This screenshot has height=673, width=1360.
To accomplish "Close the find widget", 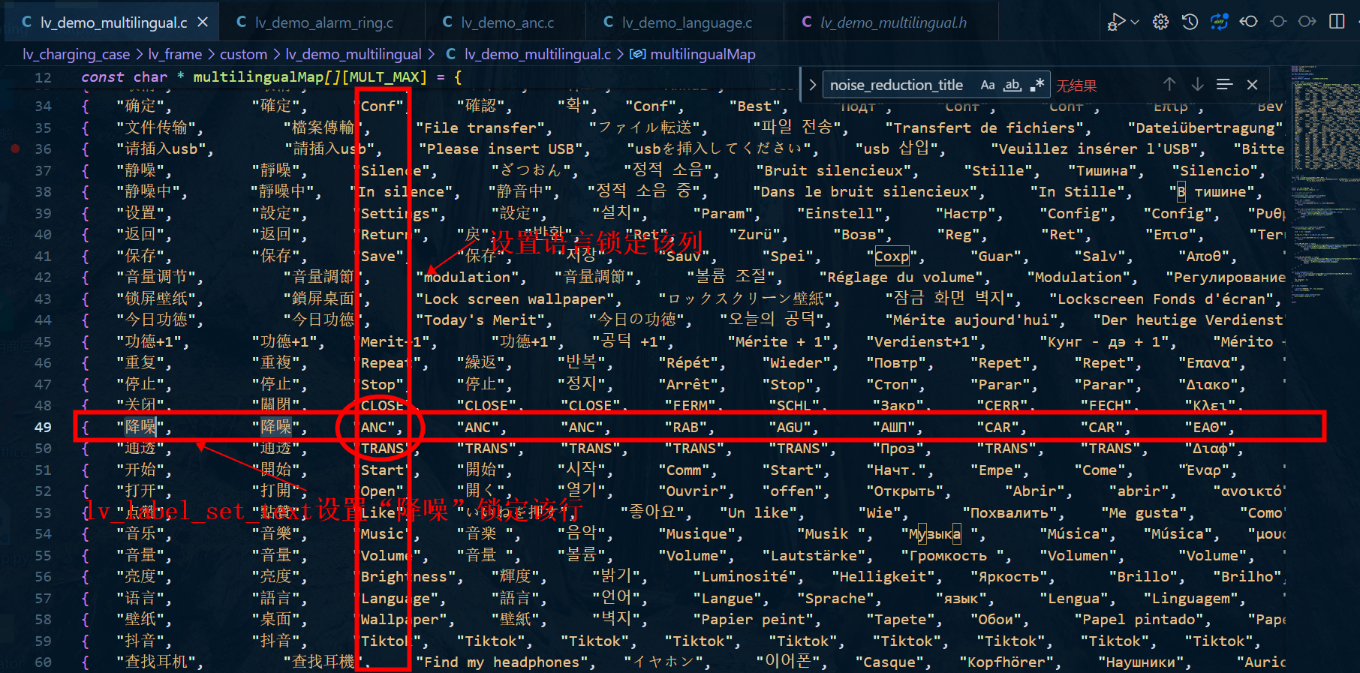I will click(1252, 85).
